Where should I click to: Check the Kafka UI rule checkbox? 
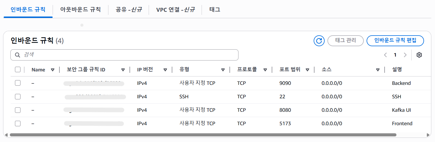coord(18,110)
